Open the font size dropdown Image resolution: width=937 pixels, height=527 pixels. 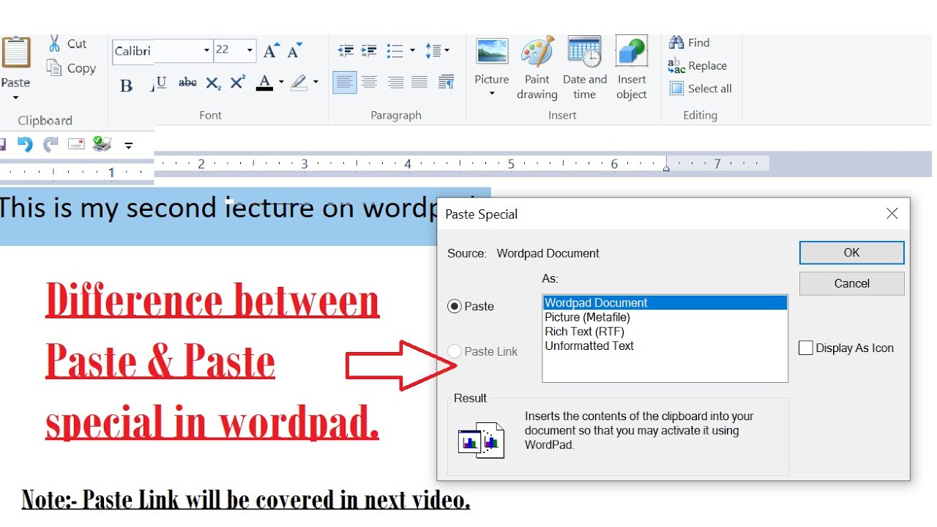250,51
